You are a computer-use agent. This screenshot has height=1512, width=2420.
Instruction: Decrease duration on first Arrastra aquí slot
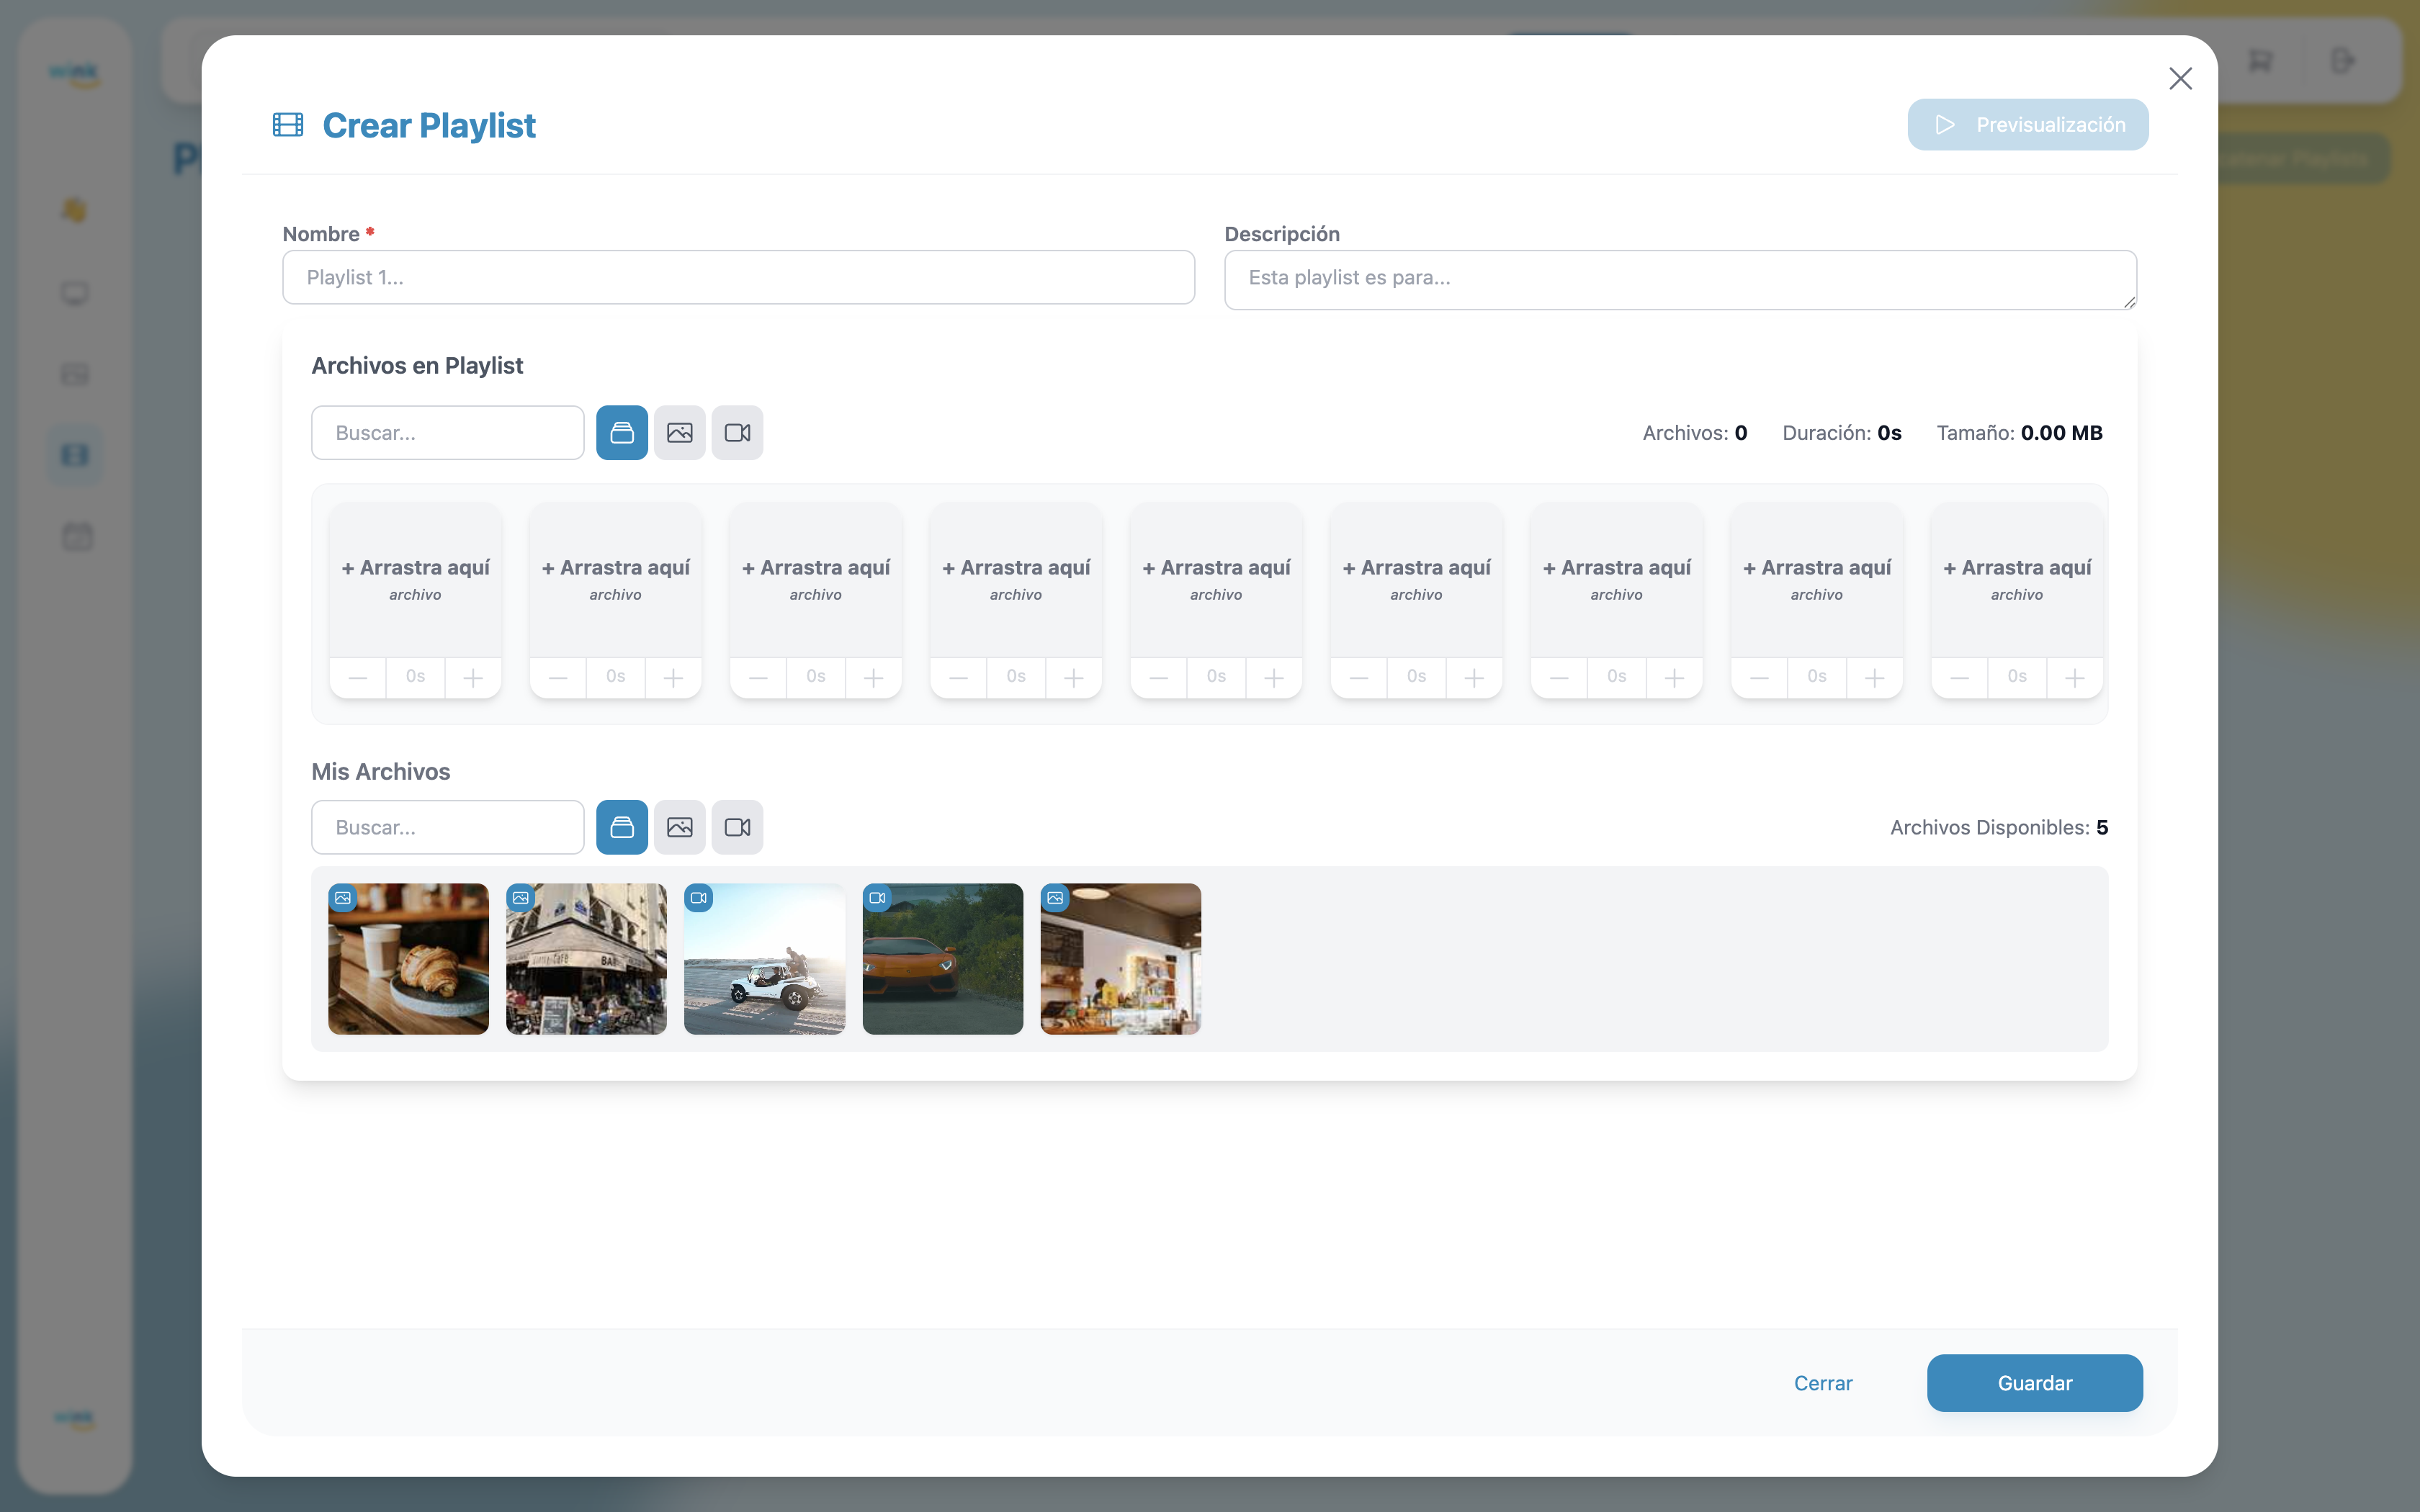click(358, 678)
